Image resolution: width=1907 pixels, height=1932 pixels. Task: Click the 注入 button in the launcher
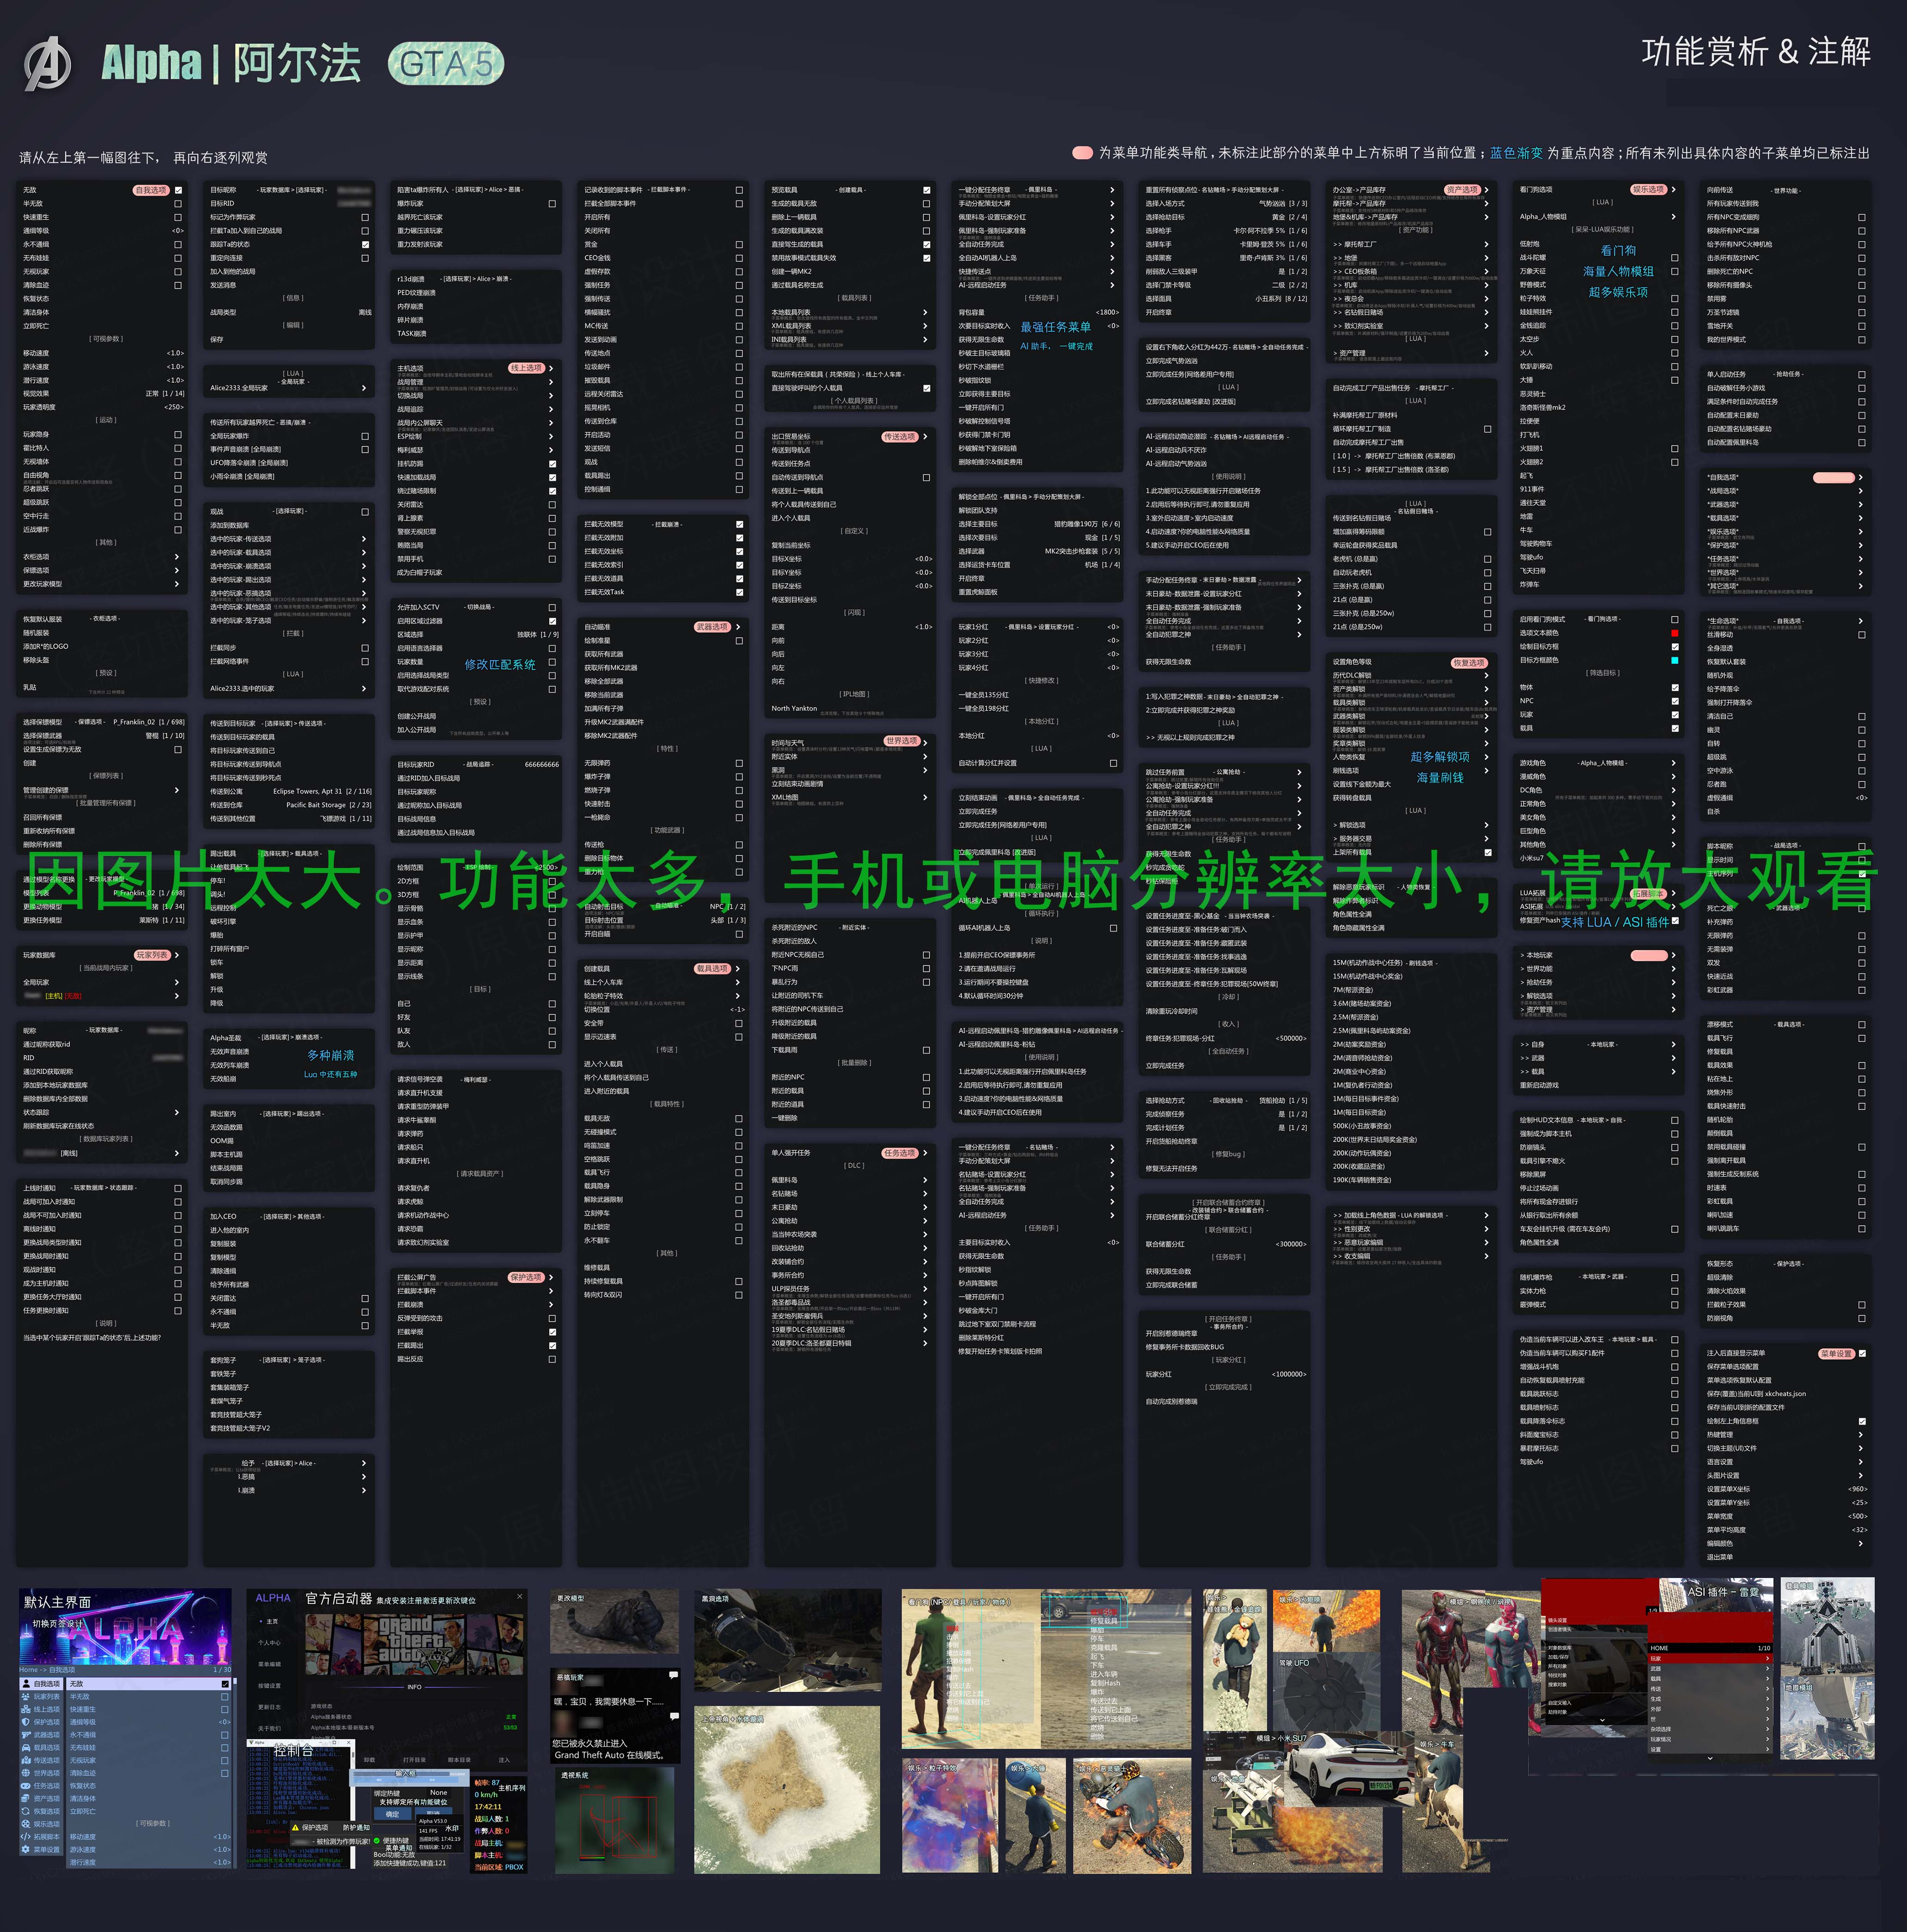pos(504,1760)
